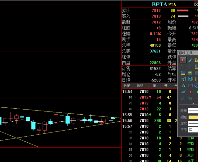This screenshot has height=162, width=198.
Task: Select the G golden section line tool
Action: [x=196, y=66]
